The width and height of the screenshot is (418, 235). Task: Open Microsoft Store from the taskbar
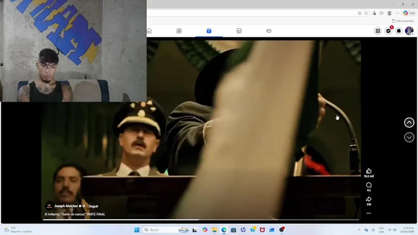[233, 230]
